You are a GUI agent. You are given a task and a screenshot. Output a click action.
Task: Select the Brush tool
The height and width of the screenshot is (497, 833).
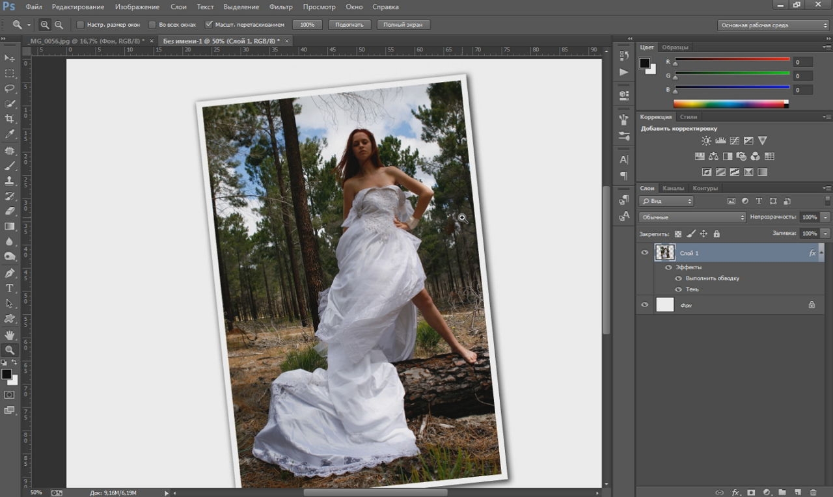(x=10, y=166)
